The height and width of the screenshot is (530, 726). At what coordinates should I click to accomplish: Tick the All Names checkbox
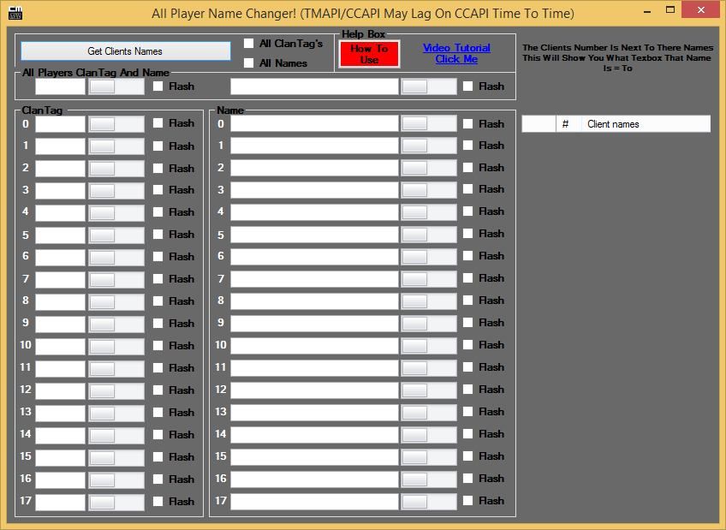click(x=249, y=63)
